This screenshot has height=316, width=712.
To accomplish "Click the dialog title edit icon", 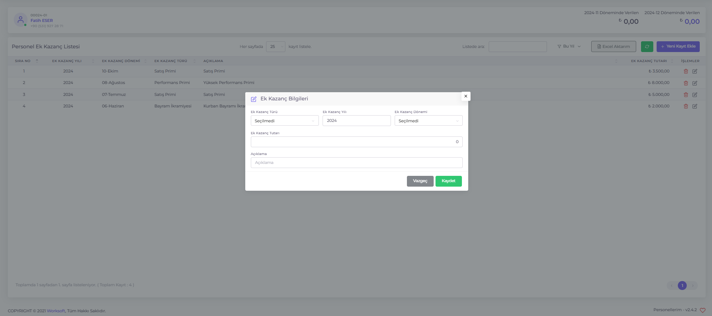I will (x=254, y=99).
